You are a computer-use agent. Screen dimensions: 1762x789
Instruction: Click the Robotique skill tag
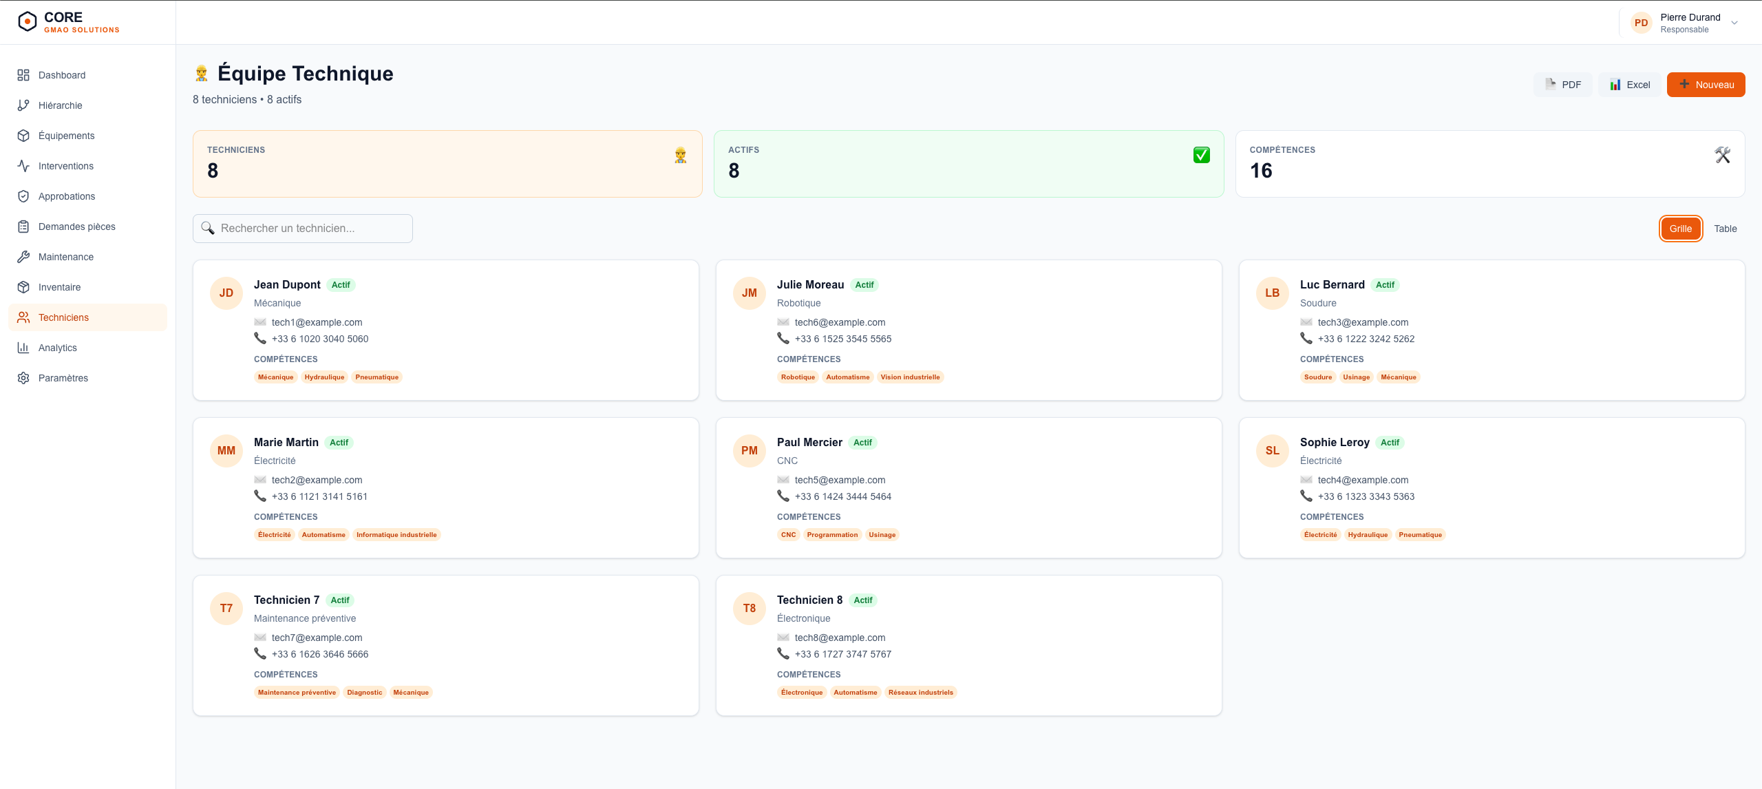click(x=798, y=377)
